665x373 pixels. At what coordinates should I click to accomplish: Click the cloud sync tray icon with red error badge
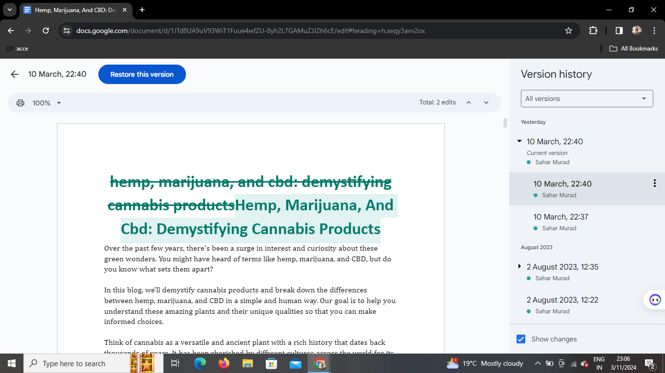585,364
